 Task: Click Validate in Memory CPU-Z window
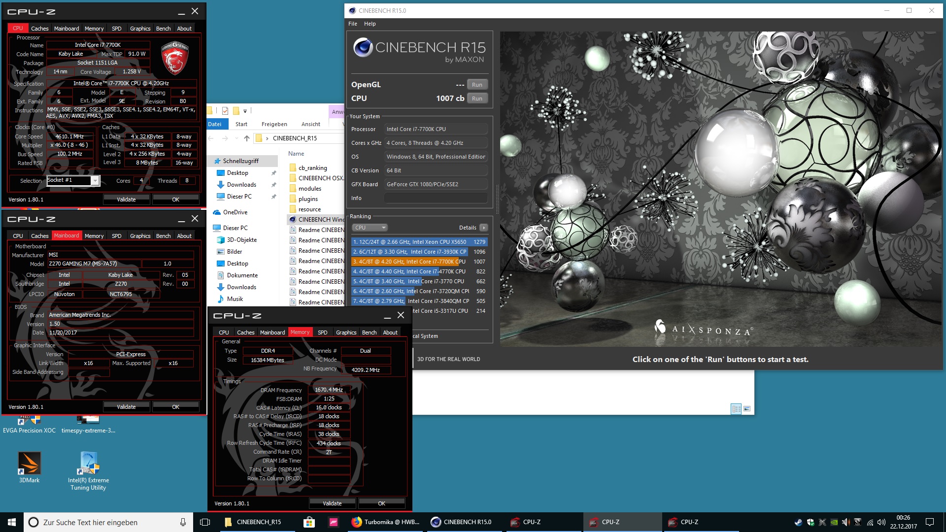(332, 503)
